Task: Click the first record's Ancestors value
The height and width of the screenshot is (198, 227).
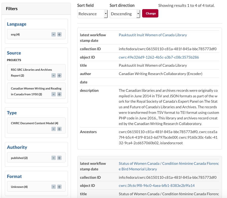Action: click(x=168, y=137)
